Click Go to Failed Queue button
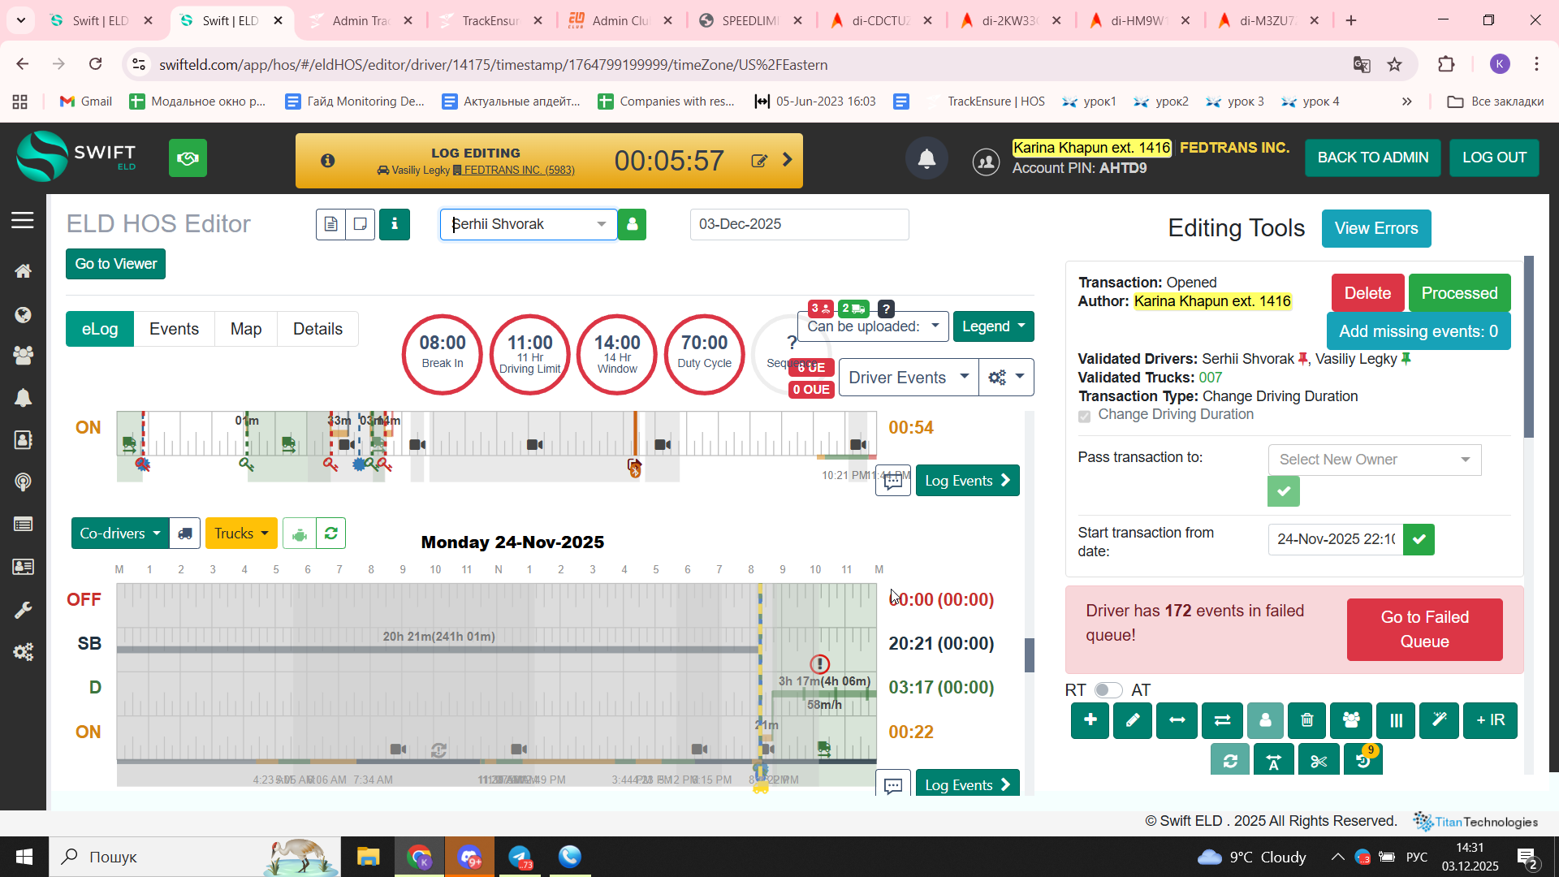Viewport: 1559px width, 877px height. pyautogui.click(x=1424, y=629)
